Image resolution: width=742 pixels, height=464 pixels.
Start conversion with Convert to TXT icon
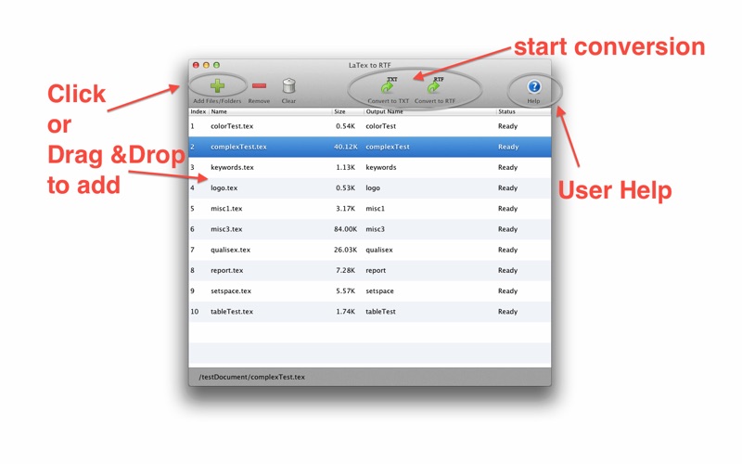click(x=388, y=86)
